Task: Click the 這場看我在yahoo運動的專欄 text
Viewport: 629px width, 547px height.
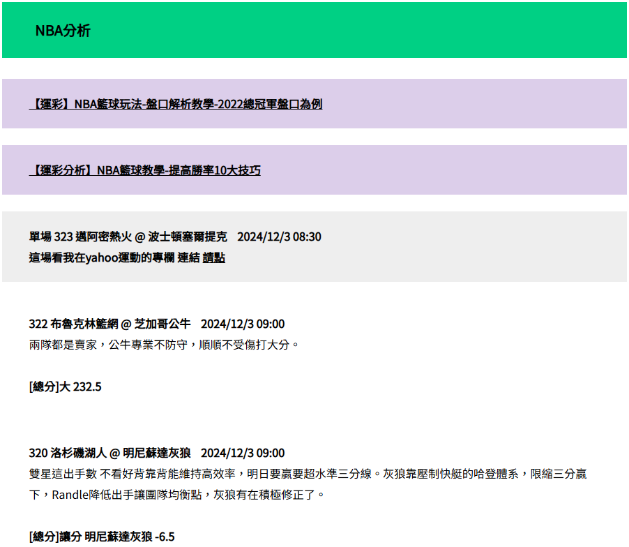Action: point(102,257)
